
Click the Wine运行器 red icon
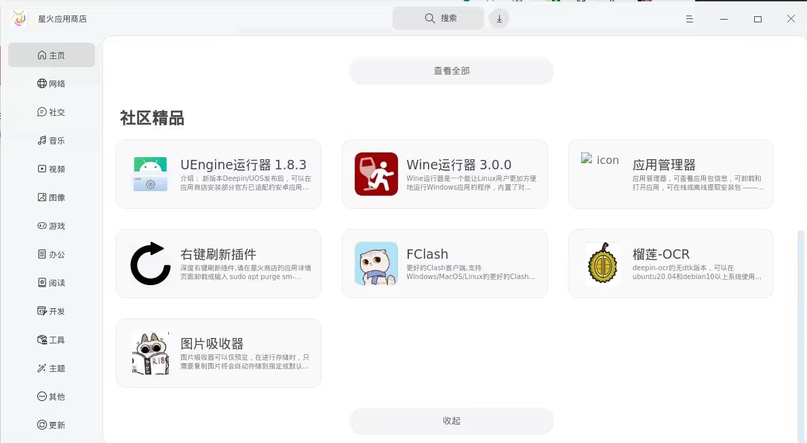click(376, 173)
